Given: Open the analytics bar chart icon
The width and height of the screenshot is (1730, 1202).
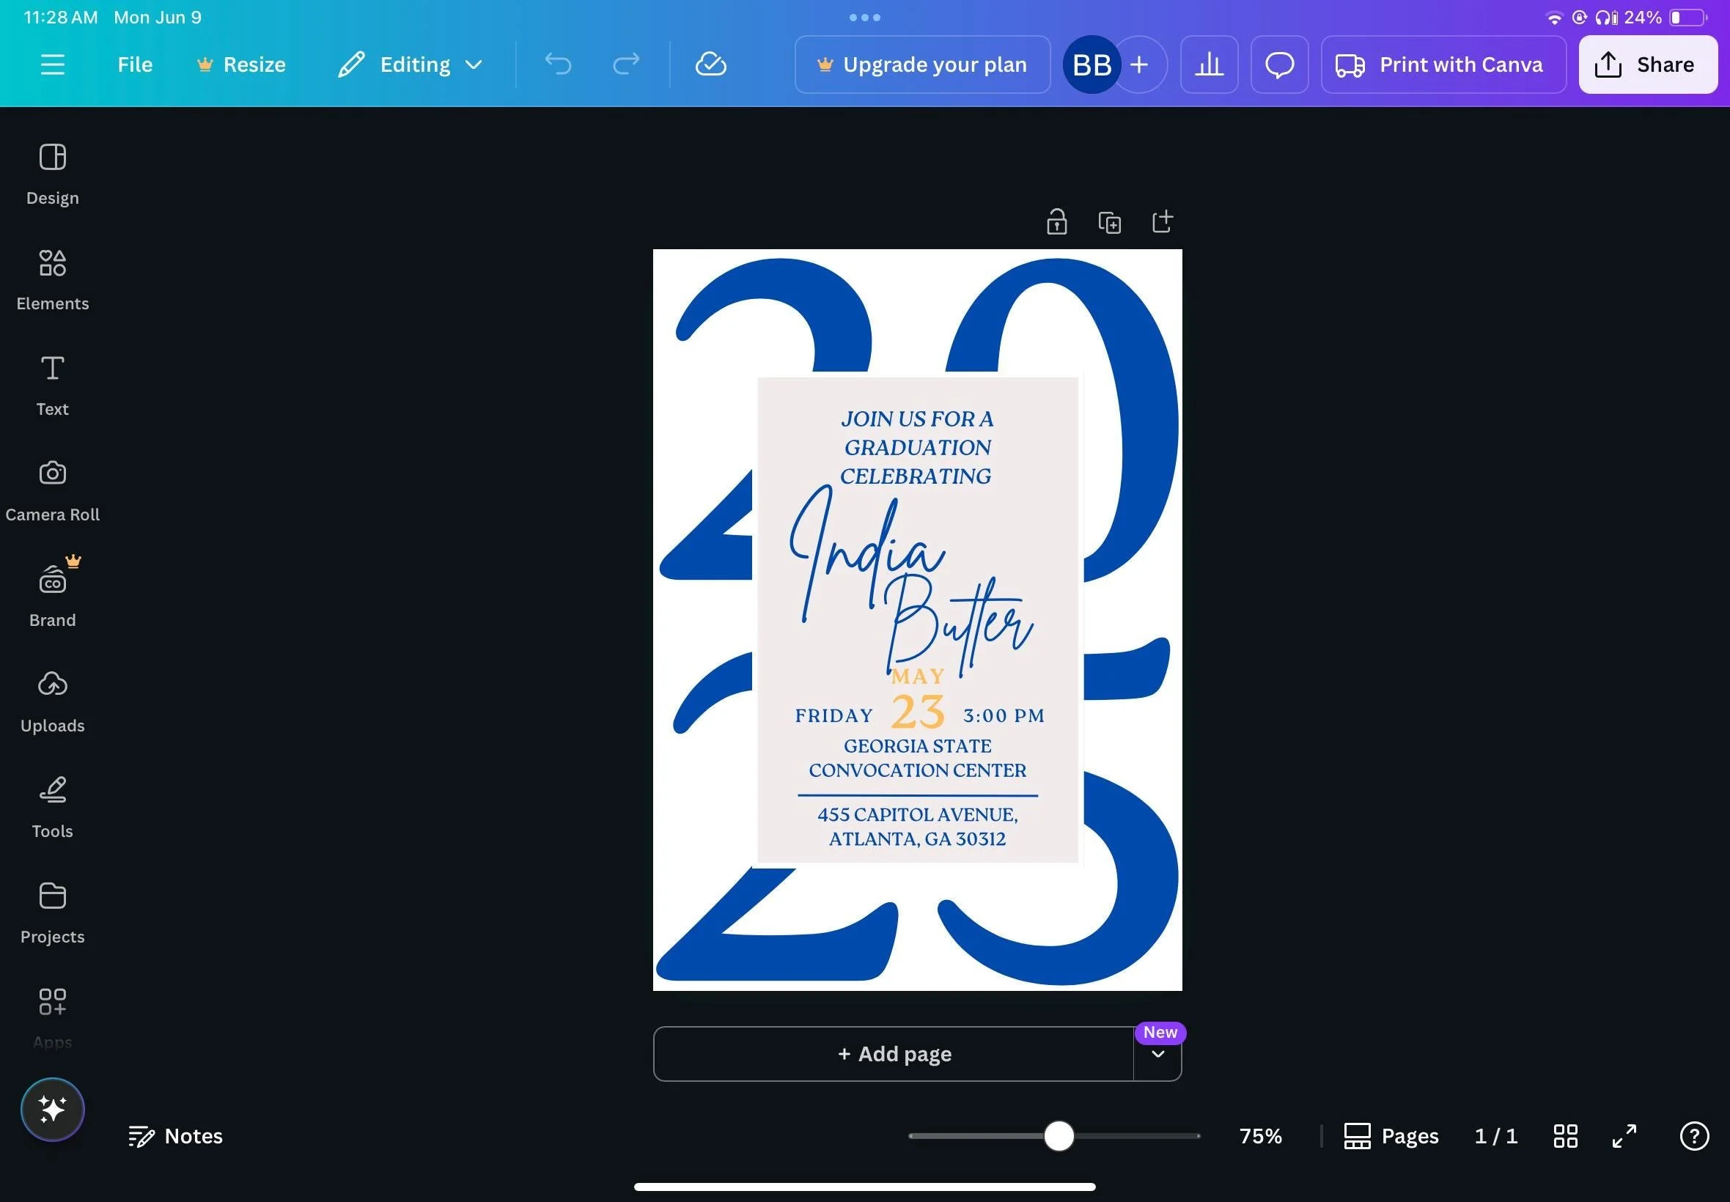Looking at the screenshot, I should 1209,64.
